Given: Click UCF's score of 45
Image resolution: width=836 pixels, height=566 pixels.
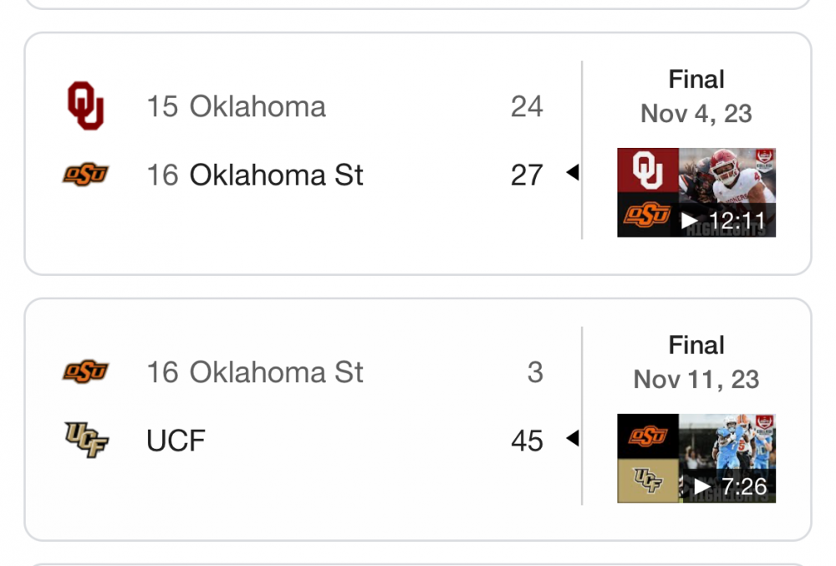Looking at the screenshot, I should click(x=527, y=441).
